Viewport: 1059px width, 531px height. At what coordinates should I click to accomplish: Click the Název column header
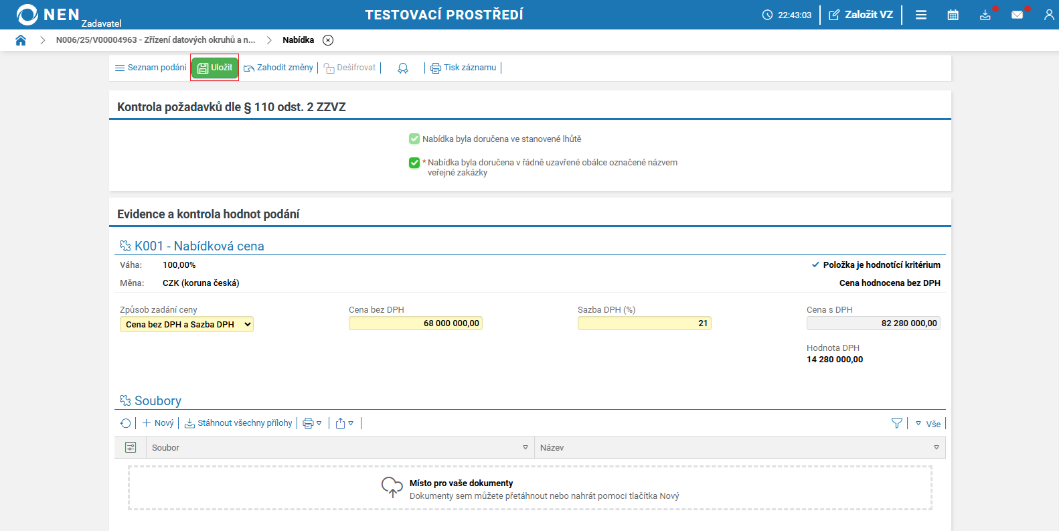coord(740,447)
